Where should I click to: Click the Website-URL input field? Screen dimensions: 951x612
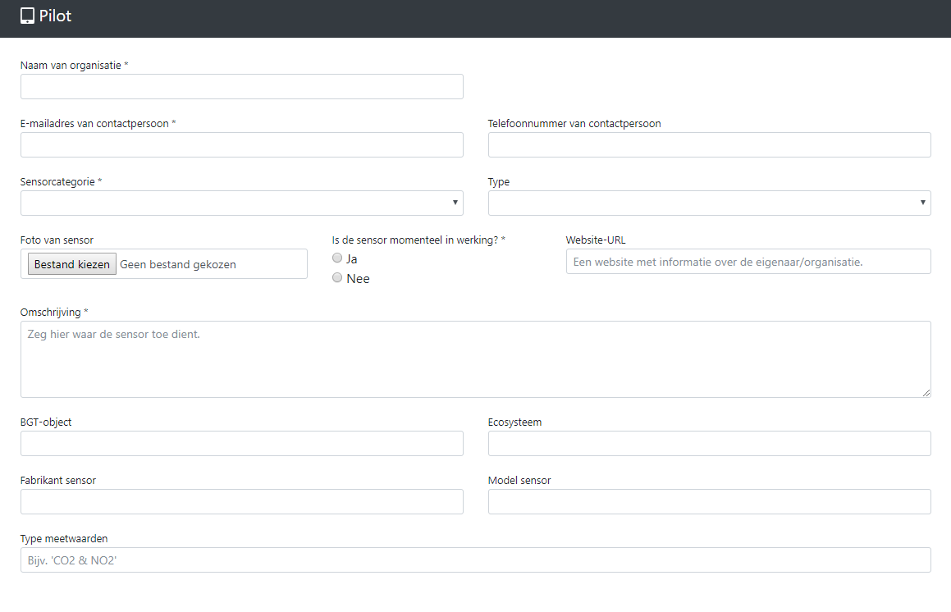click(748, 262)
